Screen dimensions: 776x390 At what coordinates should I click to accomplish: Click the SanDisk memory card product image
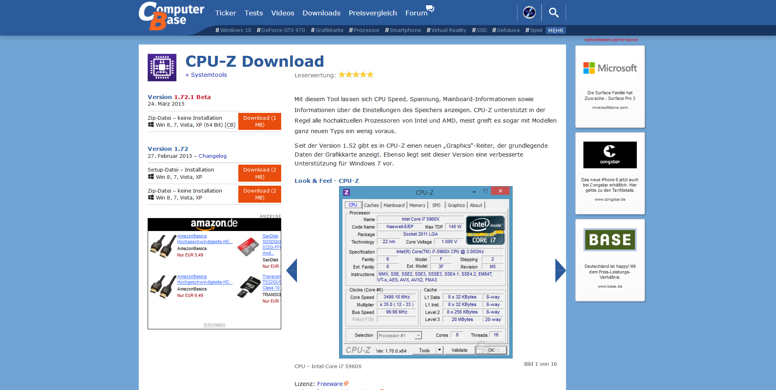point(248,247)
